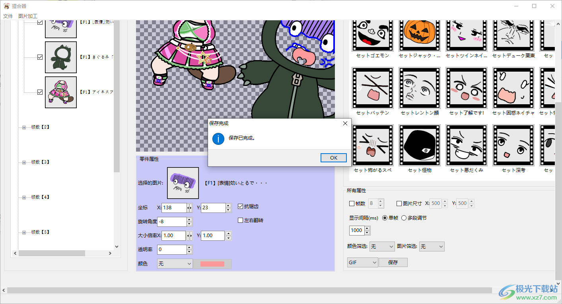
Task: Select the セット深考 expression preset
Action: pyautogui.click(x=513, y=145)
